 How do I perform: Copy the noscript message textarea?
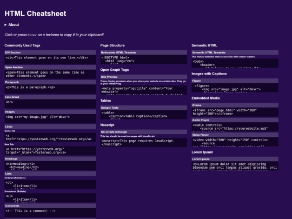coord(144,142)
